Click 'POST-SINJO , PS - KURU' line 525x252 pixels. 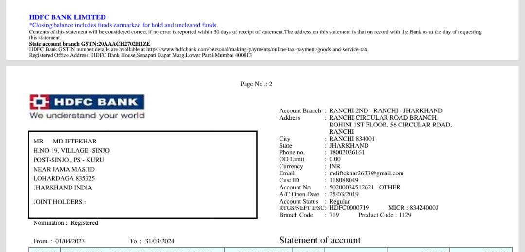pyautogui.click(x=69, y=160)
